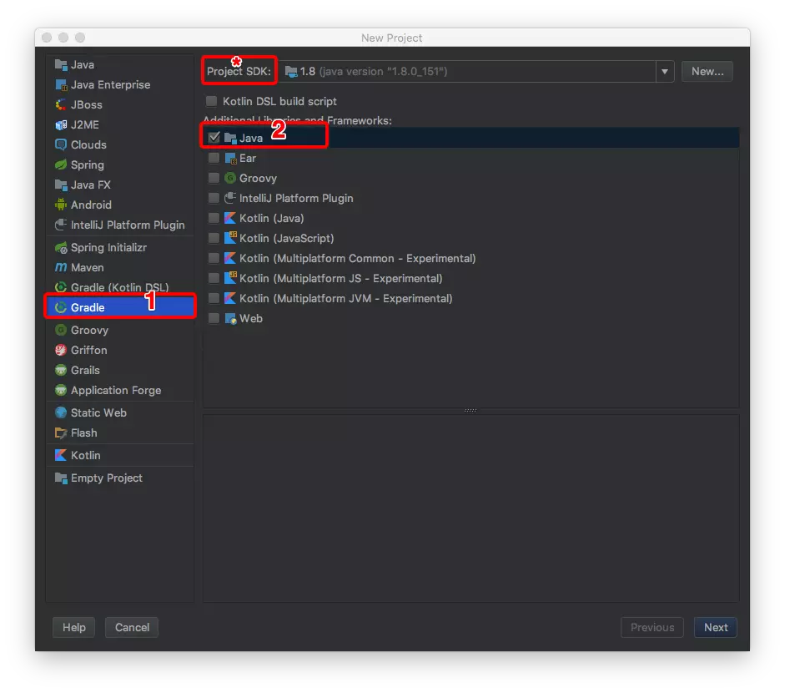Open the Project SDK dropdown arrow
Viewport: 785px width, 693px height.
coord(665,72)
